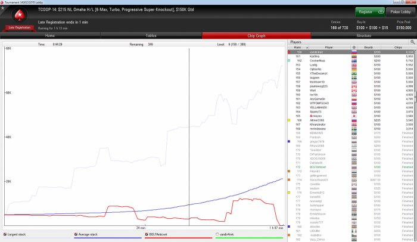This screenshot has height=242, width=417.
Task: Click the Late Registration status badge
Action: [x=20, y=27]
